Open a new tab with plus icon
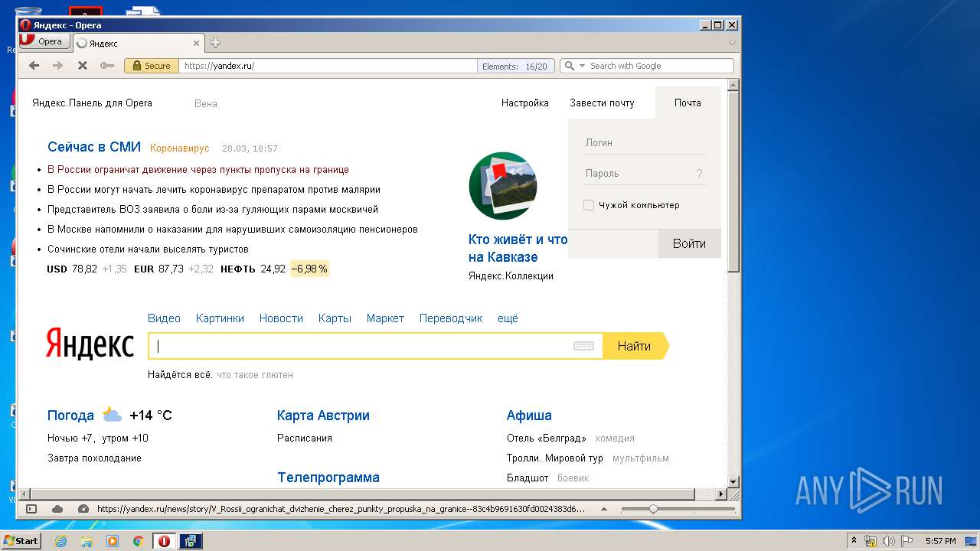The image size is (980, 551). pos(216,43)
